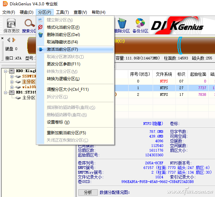This screenshot has width=215, height=197.
Task: Choose 调整分区大小(Ctrl_F11) menu entry
Action: (75, 89)
